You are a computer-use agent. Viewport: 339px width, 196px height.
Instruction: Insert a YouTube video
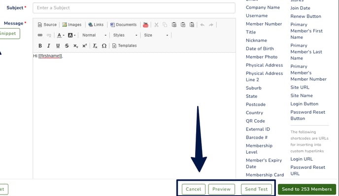click(146, 25)
